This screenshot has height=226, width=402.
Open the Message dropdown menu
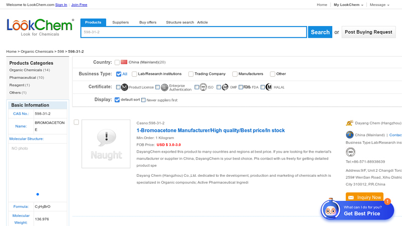[379, 5]
